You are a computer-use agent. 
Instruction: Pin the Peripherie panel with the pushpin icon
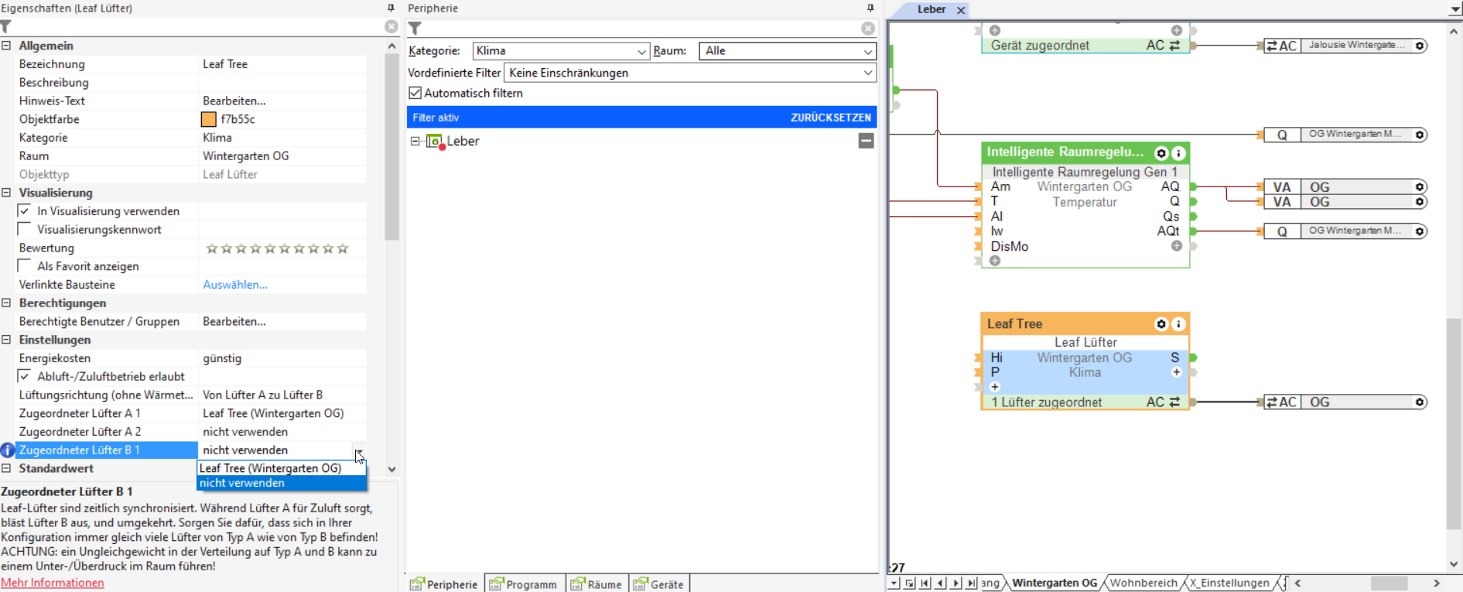(x=870, y=8)
